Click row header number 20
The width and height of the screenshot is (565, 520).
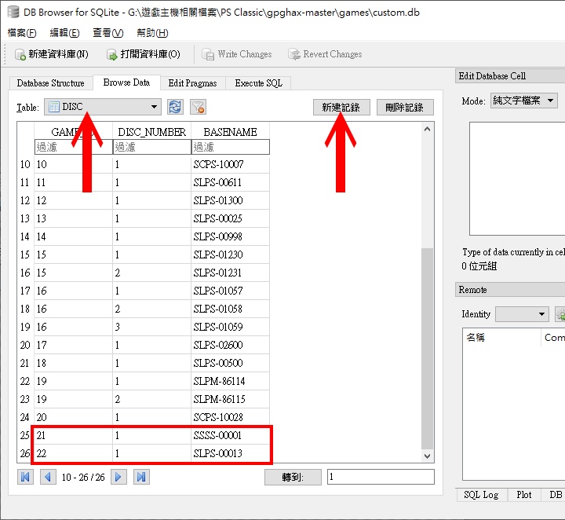coord(25,345)
